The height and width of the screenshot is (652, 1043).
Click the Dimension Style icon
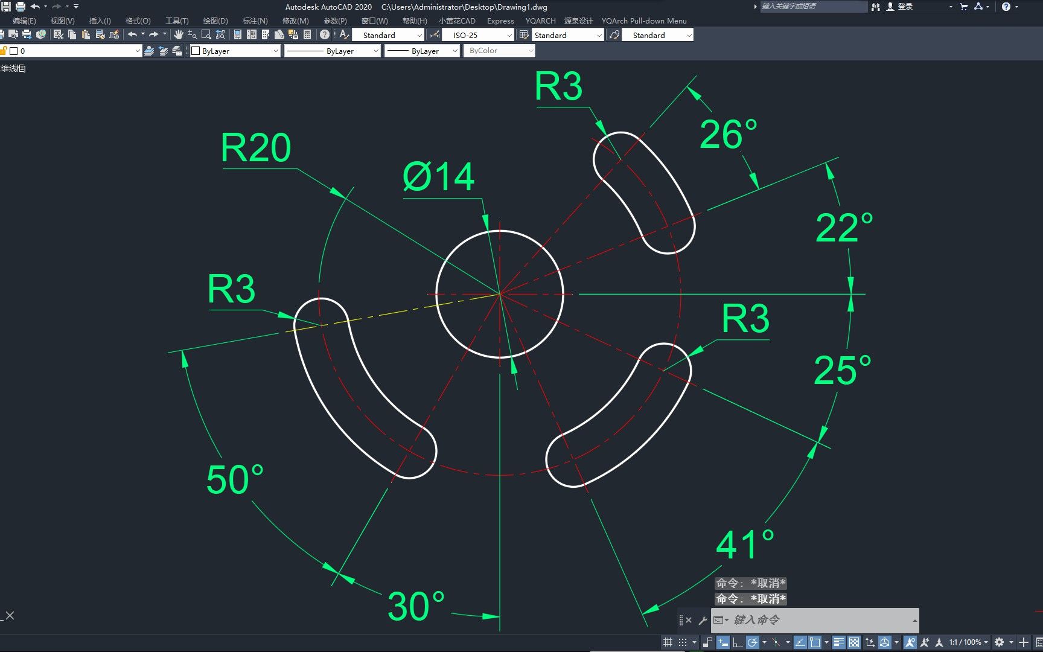(x=434, y=35)
